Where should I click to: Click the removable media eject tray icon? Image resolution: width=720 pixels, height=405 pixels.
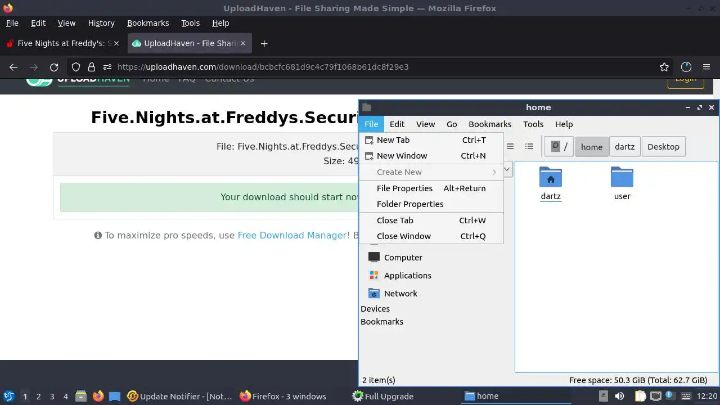coord(603,396)
